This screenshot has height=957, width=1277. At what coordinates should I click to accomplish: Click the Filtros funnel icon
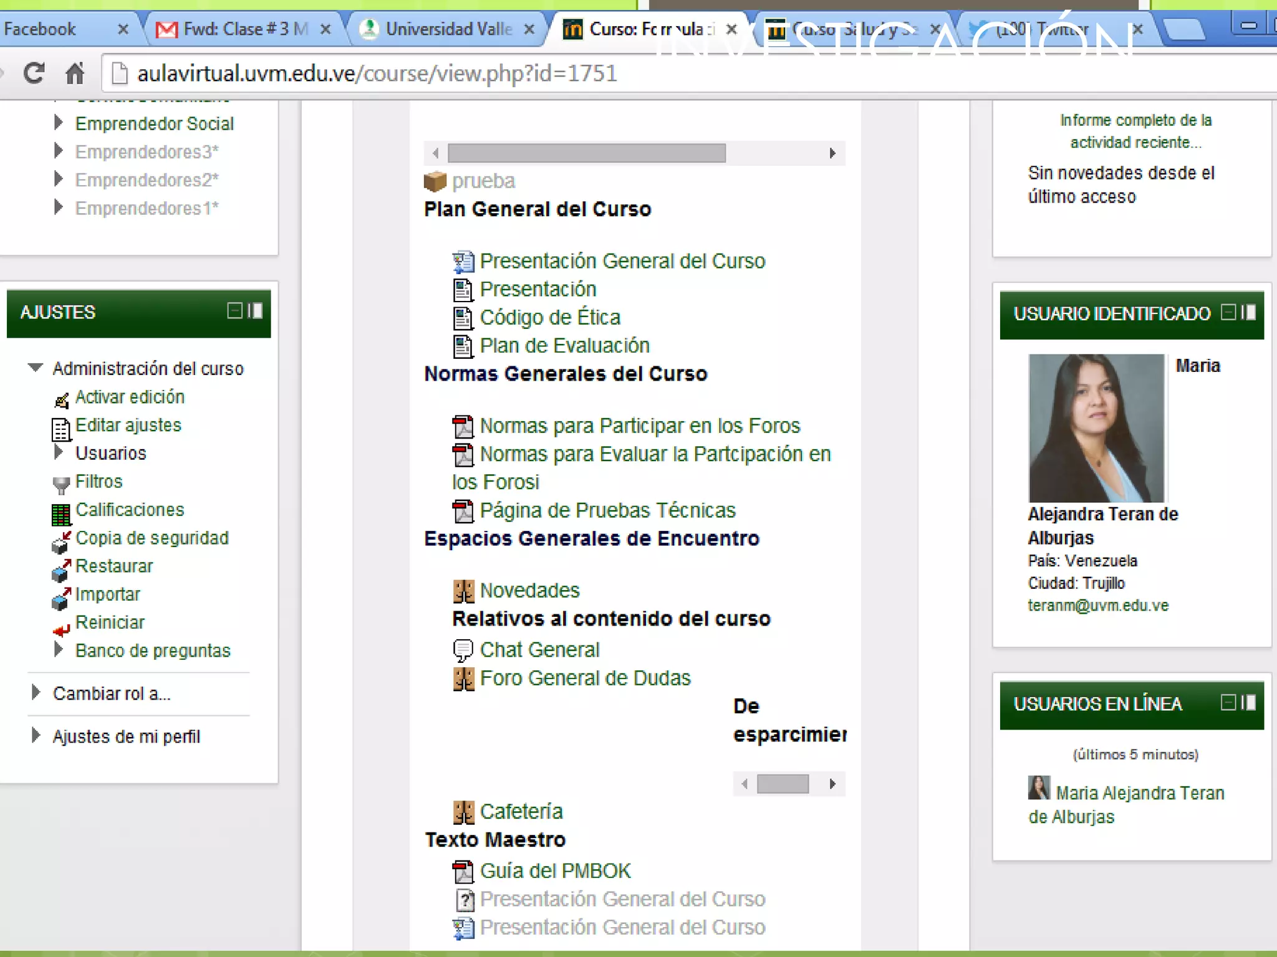coord(60,485)
